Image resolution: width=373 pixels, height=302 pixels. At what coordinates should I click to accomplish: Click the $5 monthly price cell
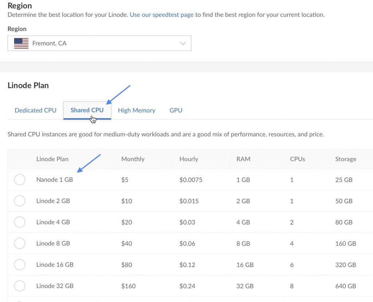pyautogui.click(x=125, y=180)
